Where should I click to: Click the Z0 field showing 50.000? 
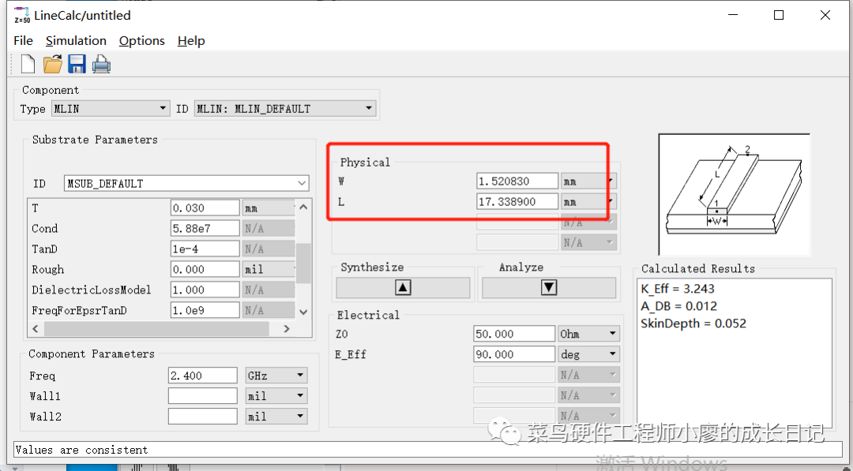point(514,334)
